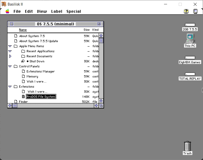This screenshot has height=160, width=203.
Task: Collapse the Apple Menu Items folder
Action: coord(10,46)
